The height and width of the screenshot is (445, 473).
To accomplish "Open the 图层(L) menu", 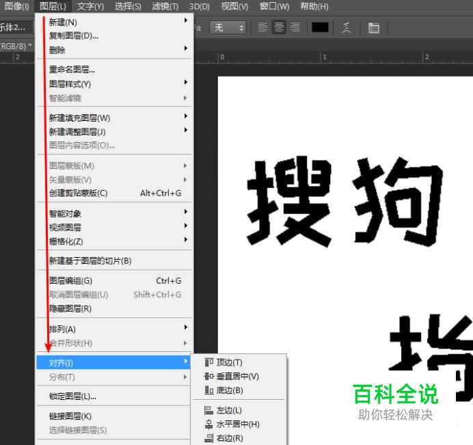I will click(53, 6).
